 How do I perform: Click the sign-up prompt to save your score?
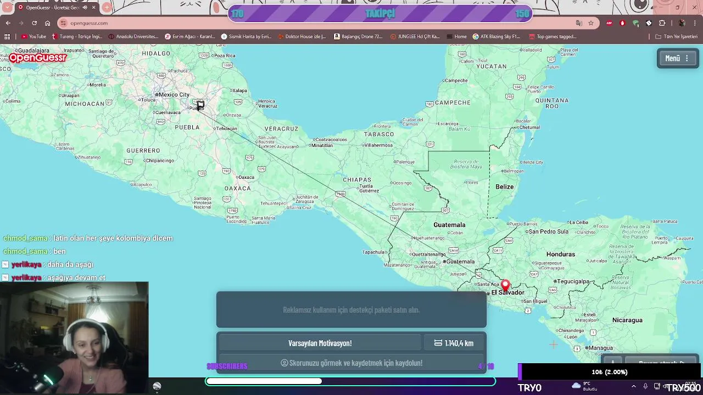(351, 363)
